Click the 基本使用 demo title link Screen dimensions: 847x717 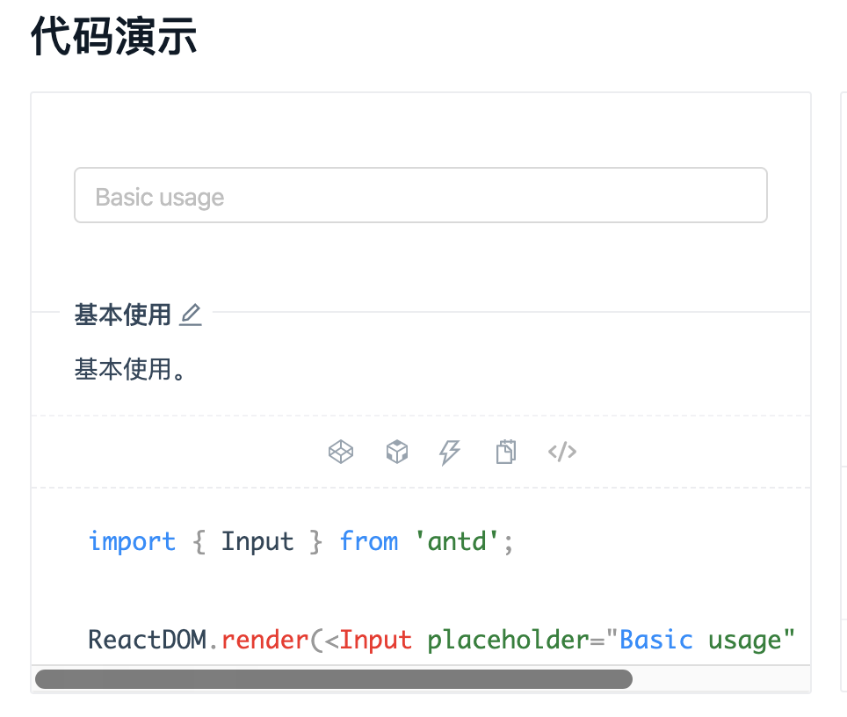pos(122,315)
